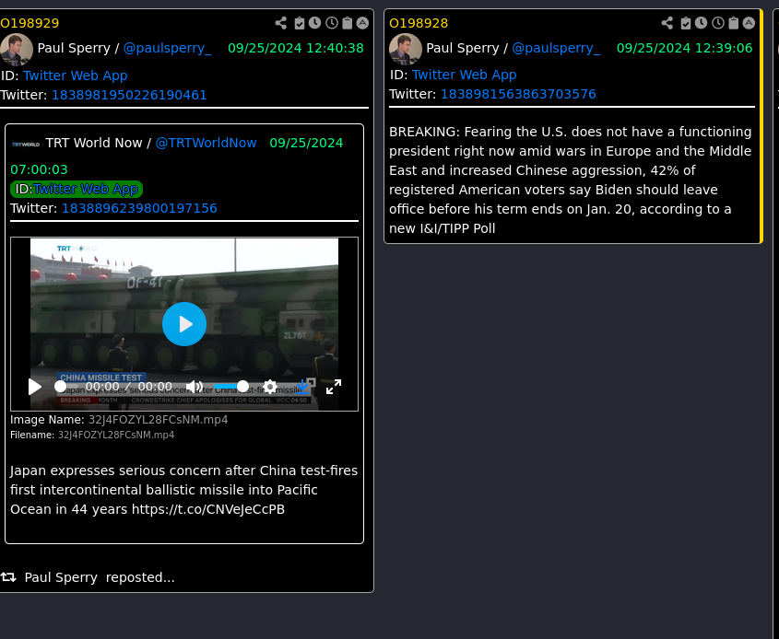Click the TRT World logo avatar
The height and width of the screenshot is (639, 779).
click(26, 145)
